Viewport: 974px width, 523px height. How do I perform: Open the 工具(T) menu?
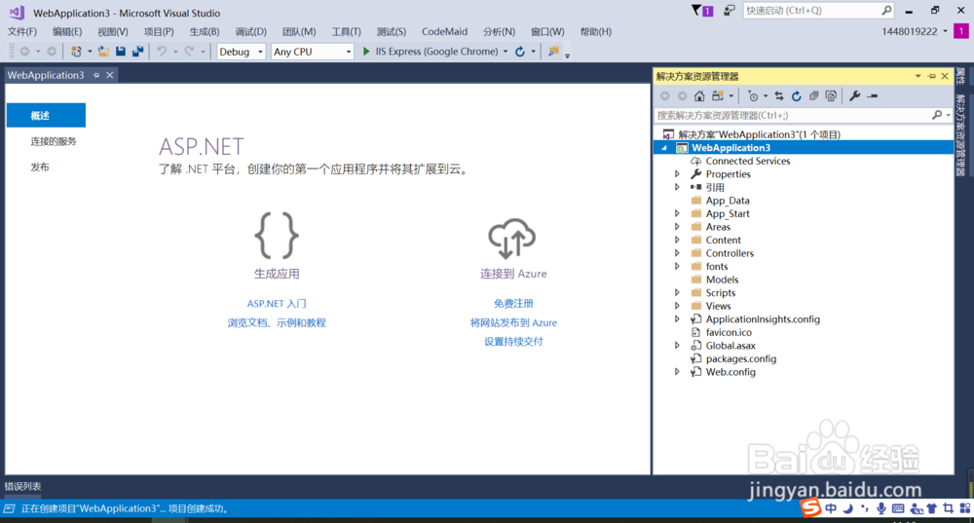pyautogui.click(x=346, y=32)
